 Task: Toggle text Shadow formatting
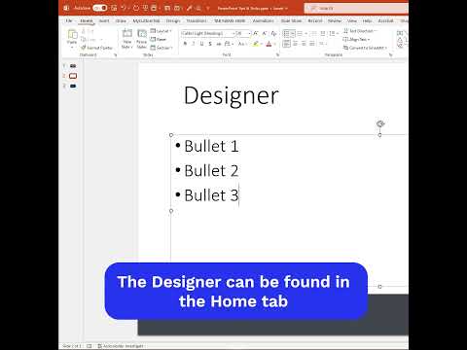[210, 44]
